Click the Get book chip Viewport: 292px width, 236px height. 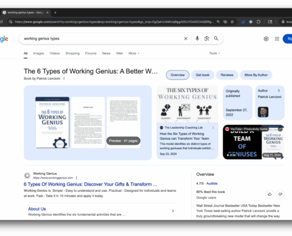click(x=202, y=75)
